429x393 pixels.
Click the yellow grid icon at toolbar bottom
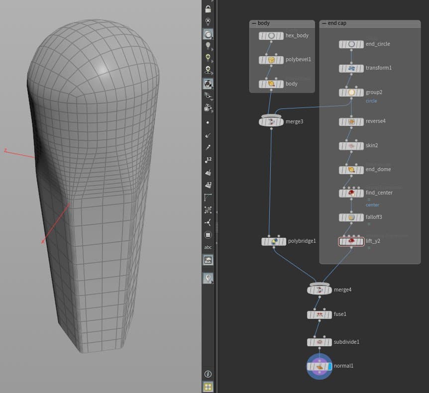(x=208, y=386)
